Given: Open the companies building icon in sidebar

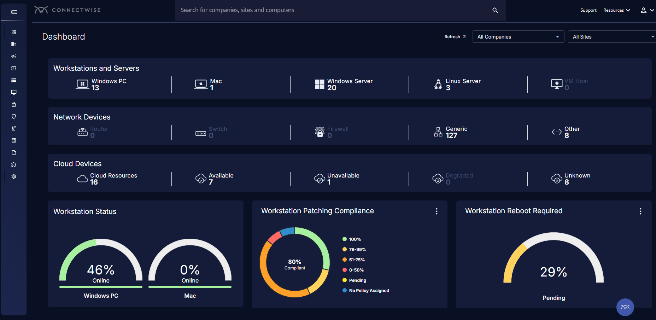Looking at the screenshot, I should 14,44.
